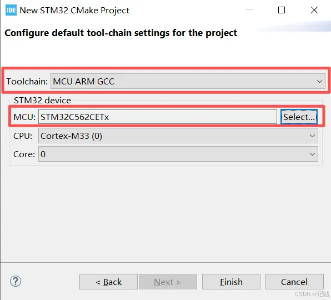331x300 pixels.
Task: Go to previous page with Back button
Action: [x=108, y=282]
